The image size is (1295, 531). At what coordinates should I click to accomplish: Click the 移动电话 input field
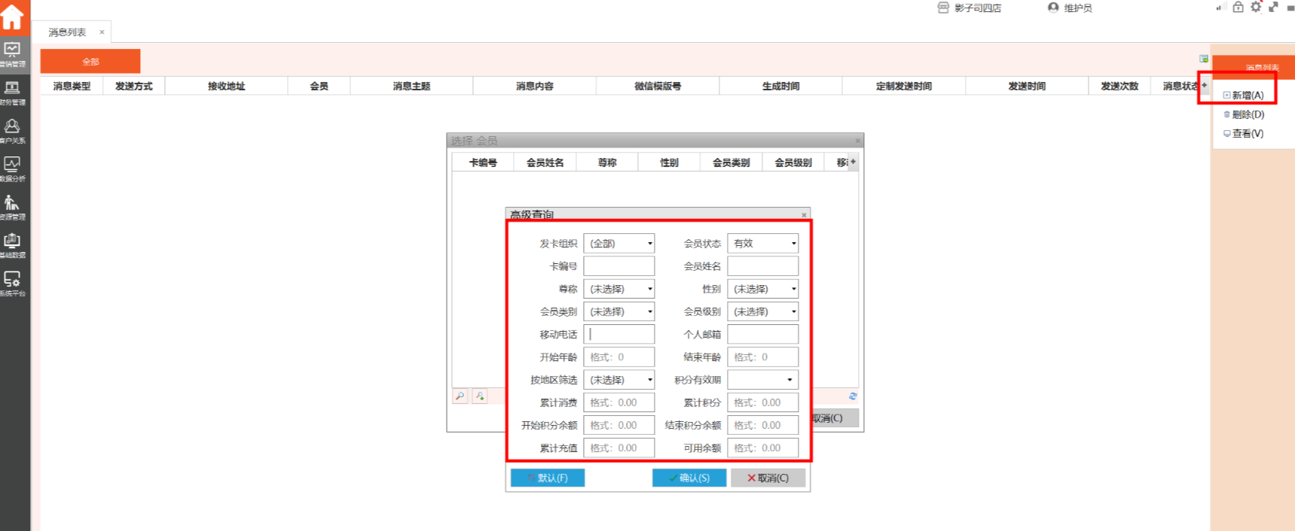coord(618,334)
